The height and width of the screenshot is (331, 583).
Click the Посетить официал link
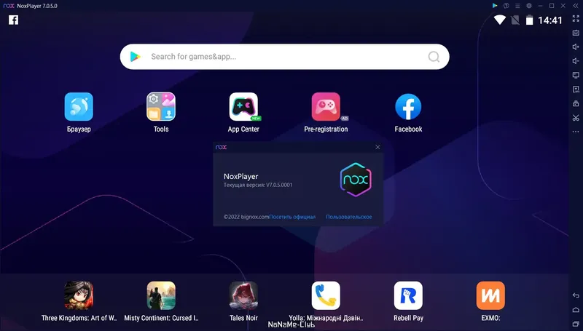(x=292, y=217)
